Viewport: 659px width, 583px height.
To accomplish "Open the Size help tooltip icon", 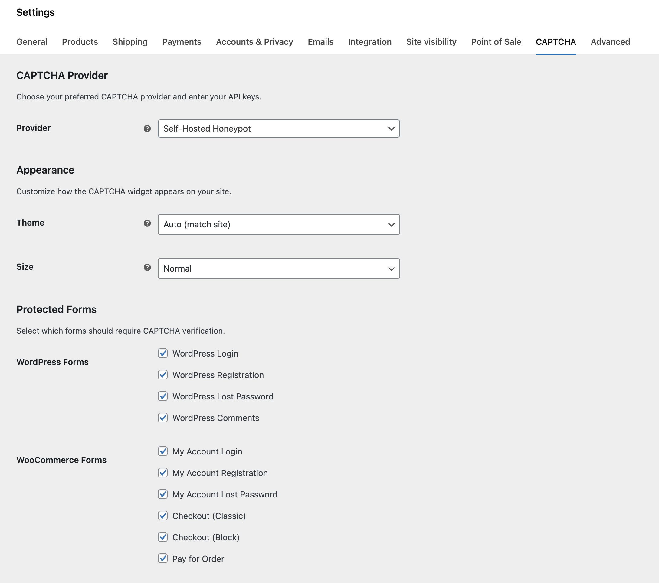I will tap(147, 268).
